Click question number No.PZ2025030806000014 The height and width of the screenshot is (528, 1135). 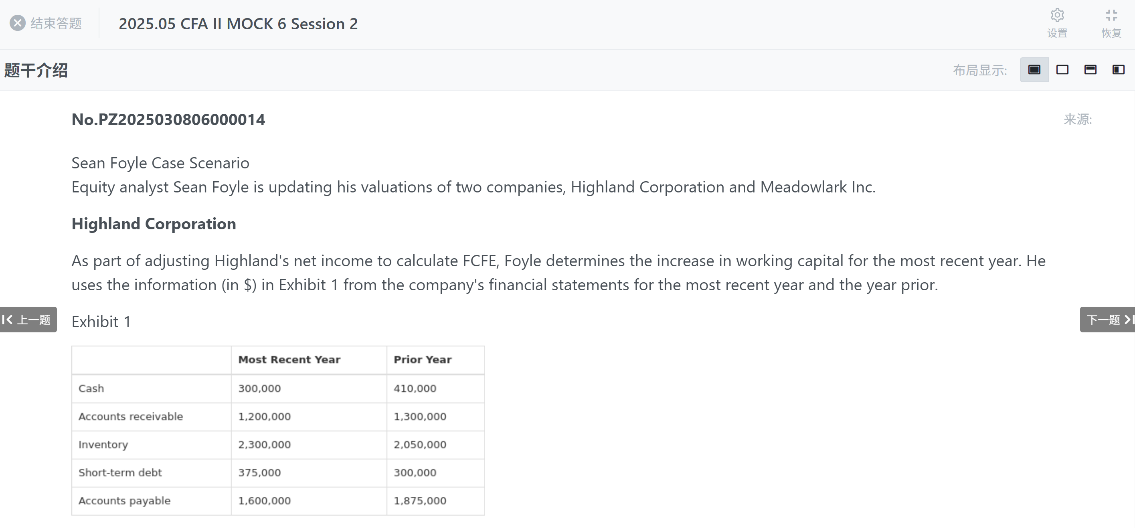[168, 119]
